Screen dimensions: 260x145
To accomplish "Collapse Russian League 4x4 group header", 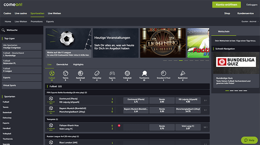I will (x=127, y=136).
